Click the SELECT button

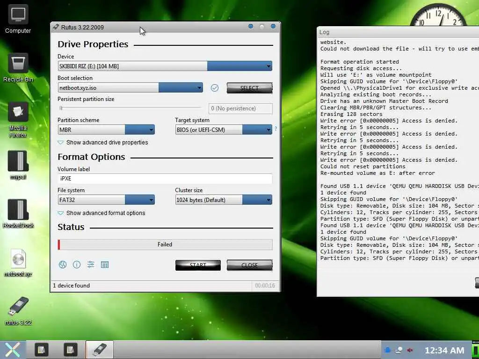pos(250,88)
